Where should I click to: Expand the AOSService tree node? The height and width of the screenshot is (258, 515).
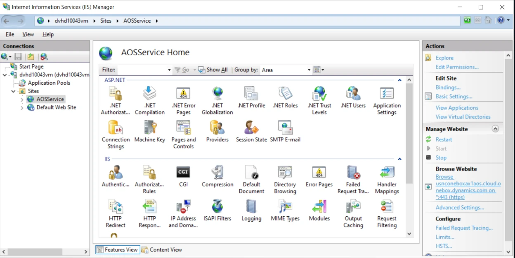(x=22, y=99)
